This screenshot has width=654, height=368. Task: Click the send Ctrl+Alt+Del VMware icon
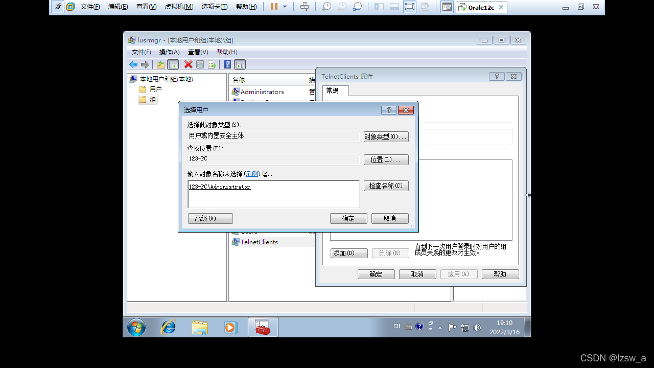[305, 7]
